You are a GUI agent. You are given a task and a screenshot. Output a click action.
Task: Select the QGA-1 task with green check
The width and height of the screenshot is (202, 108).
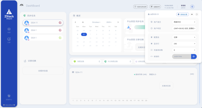click(43, 38)
